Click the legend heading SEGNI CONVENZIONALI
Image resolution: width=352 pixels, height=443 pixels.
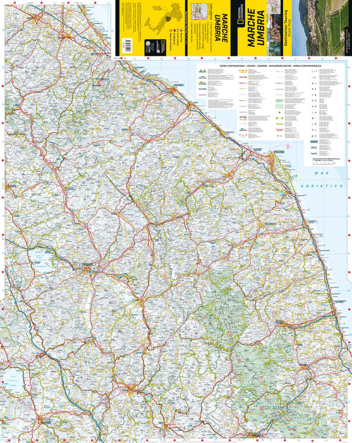270,66
